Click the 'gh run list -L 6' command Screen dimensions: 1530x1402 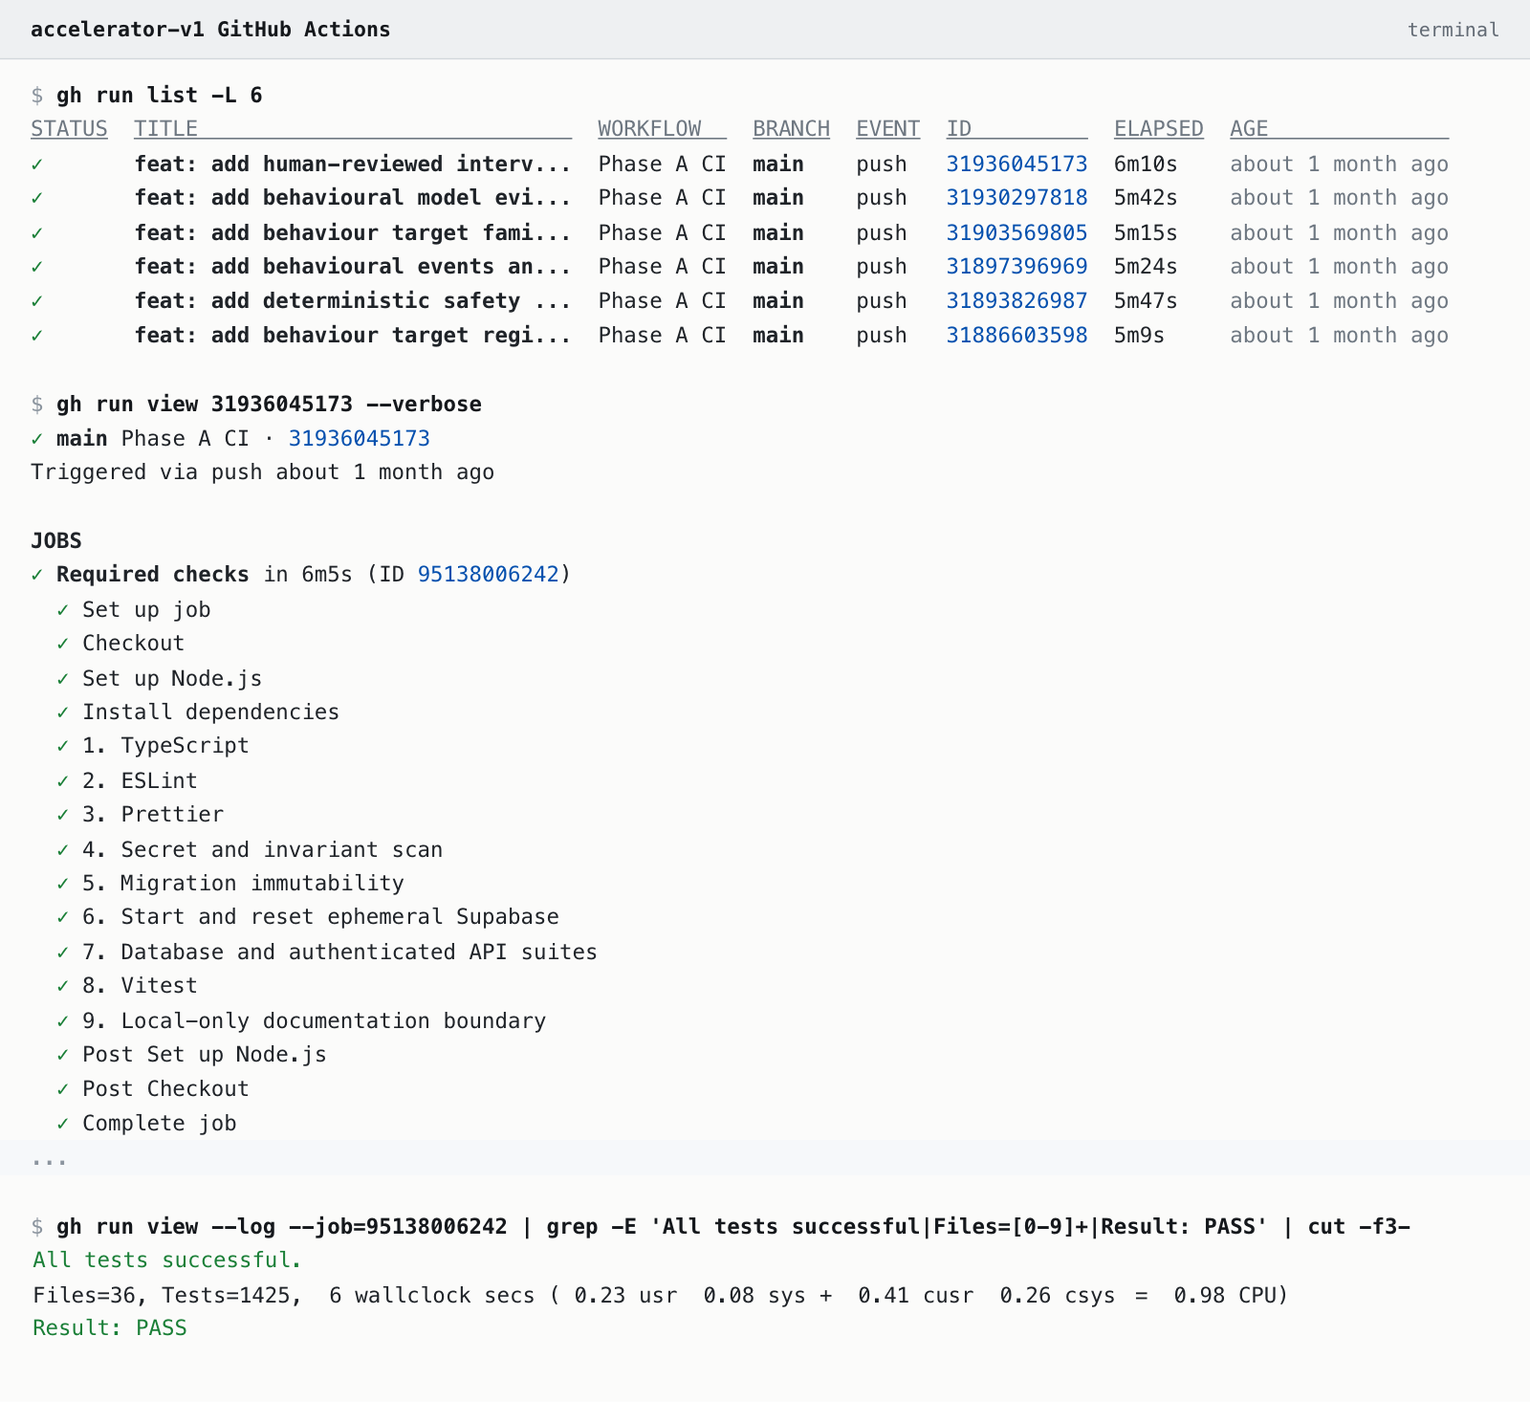click(x=160, y=96)
